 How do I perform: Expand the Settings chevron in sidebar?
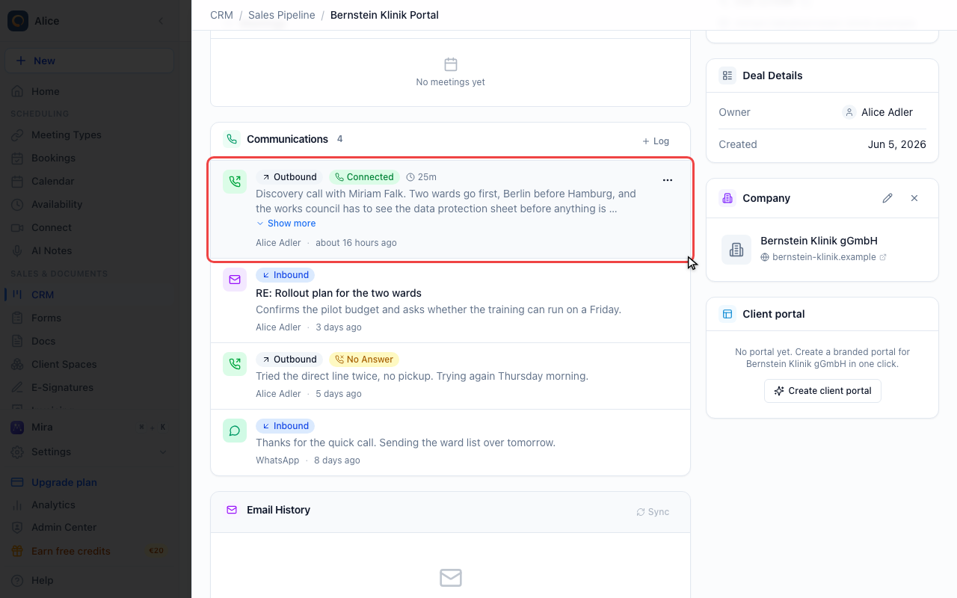(164, 451)
